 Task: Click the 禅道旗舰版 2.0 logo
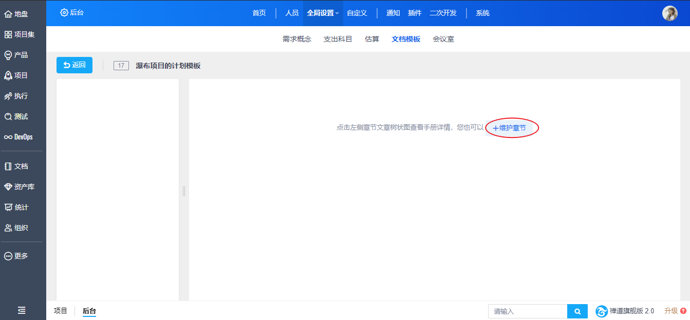click(625, 311)
